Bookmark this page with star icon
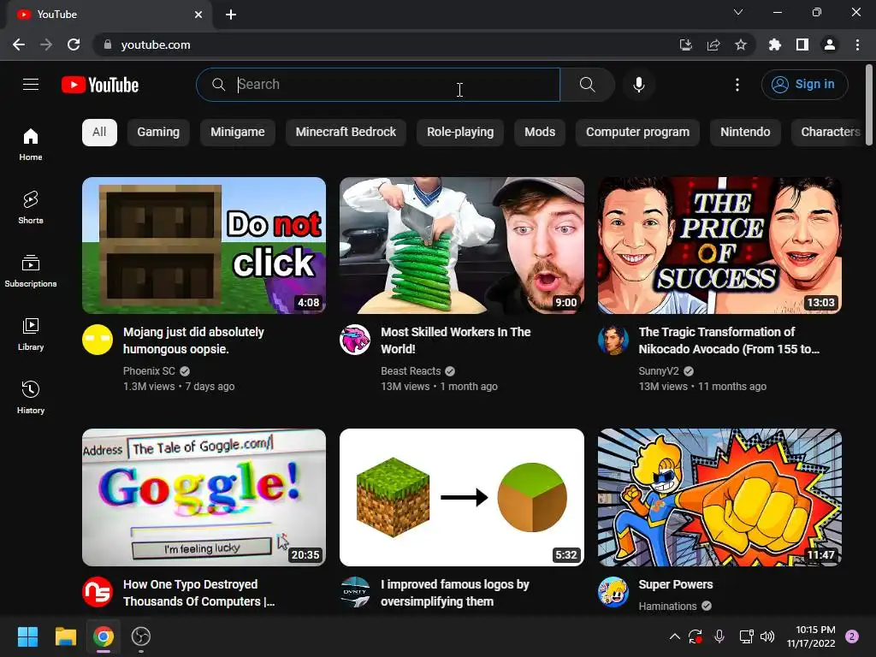876x657 pixels. point(740,44)
